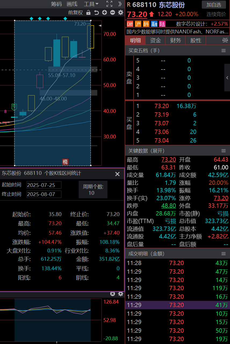Edit the 起始时间 date field
230x344 pixels.
[x=44, y=185]
